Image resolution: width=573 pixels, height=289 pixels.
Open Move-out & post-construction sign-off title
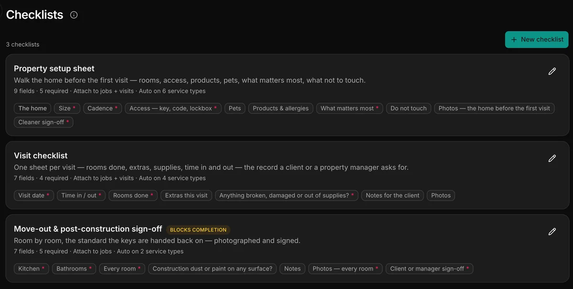(x=88, y=229)
